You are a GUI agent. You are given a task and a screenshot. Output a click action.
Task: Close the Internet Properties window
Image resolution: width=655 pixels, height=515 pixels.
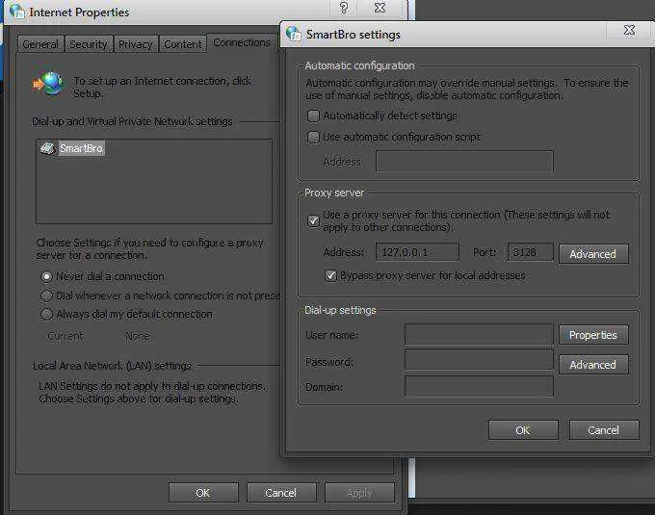[x=380, y=8]
